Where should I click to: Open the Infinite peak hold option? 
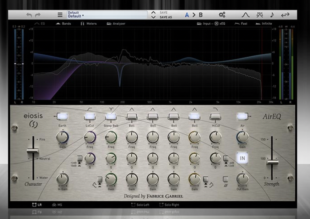[264, 24]
